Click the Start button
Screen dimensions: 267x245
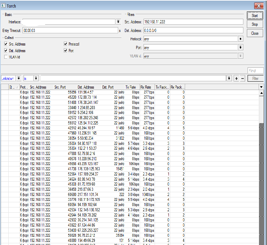click(255, 16)
